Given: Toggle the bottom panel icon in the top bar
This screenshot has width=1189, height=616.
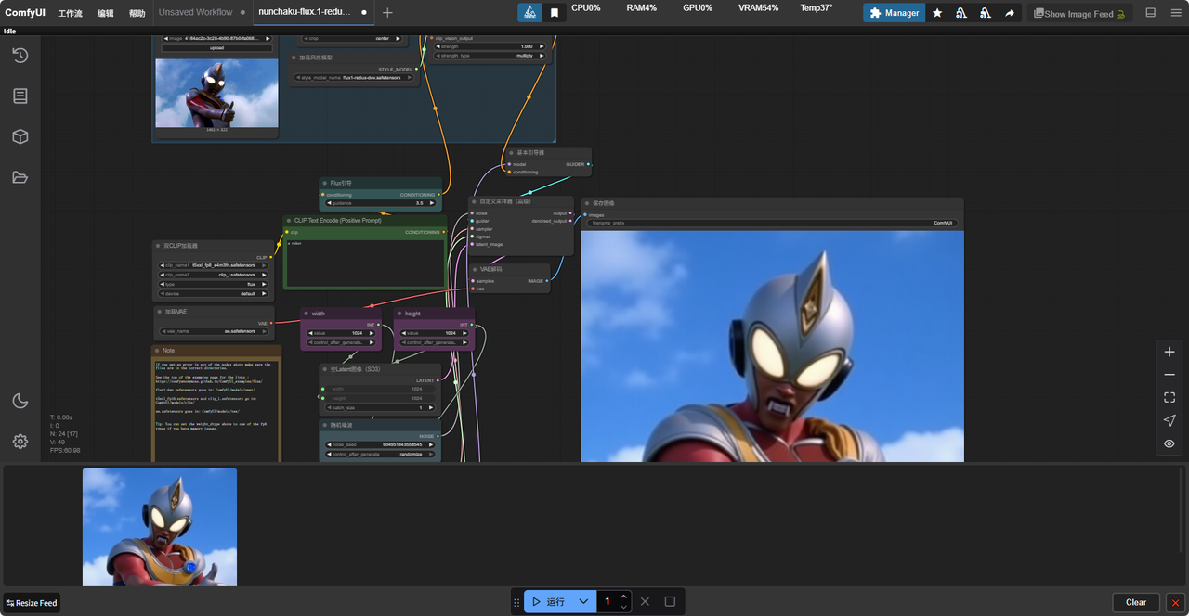Looking at the screenshot, I should [x=1151, y=13].
